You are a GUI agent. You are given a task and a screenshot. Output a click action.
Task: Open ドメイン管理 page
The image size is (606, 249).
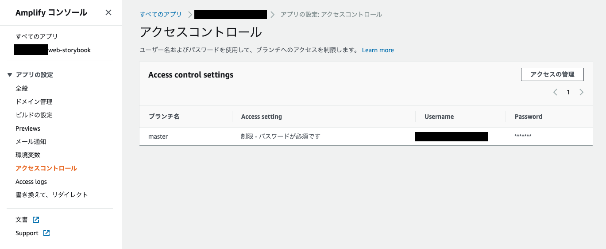[34, 102]
